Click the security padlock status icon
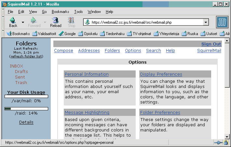The height and width of the screenshot is (147, 231). coord(226,142)
